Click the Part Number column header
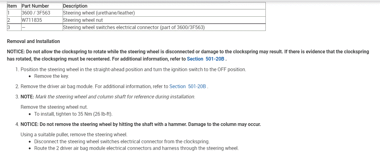 [x=35, y=6]
